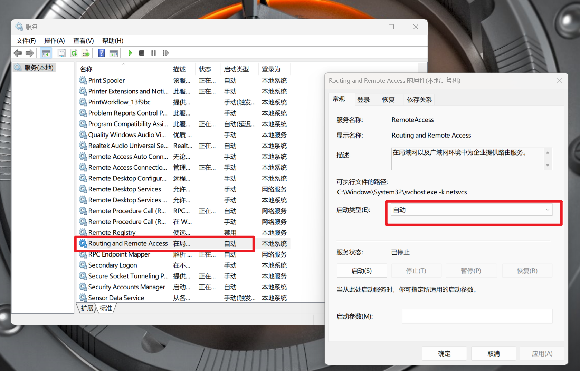This screenshot has height=371, width=580.
Task: Click gear icon of Security Accounts Manager
Action: 83,287
